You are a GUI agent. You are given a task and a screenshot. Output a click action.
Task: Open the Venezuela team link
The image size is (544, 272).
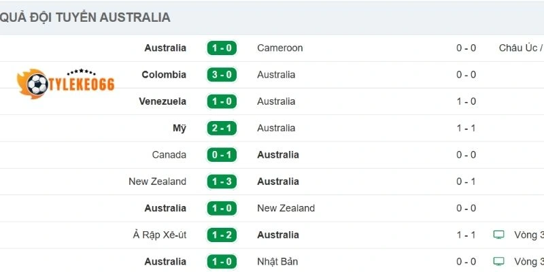(162, 101)
